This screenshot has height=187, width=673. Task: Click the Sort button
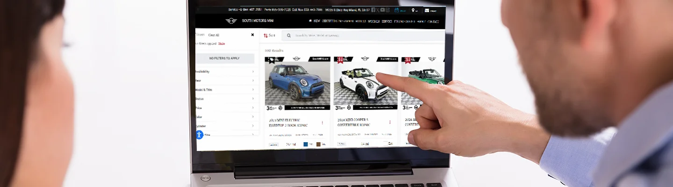tap(269, 36)
